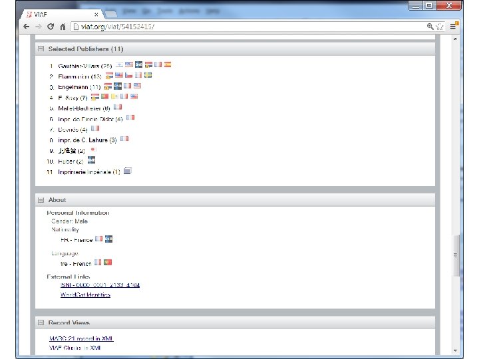
Task: Click the Sweden flag beside Flammarion
Action: pyautogui.click(x=148, y=75)
